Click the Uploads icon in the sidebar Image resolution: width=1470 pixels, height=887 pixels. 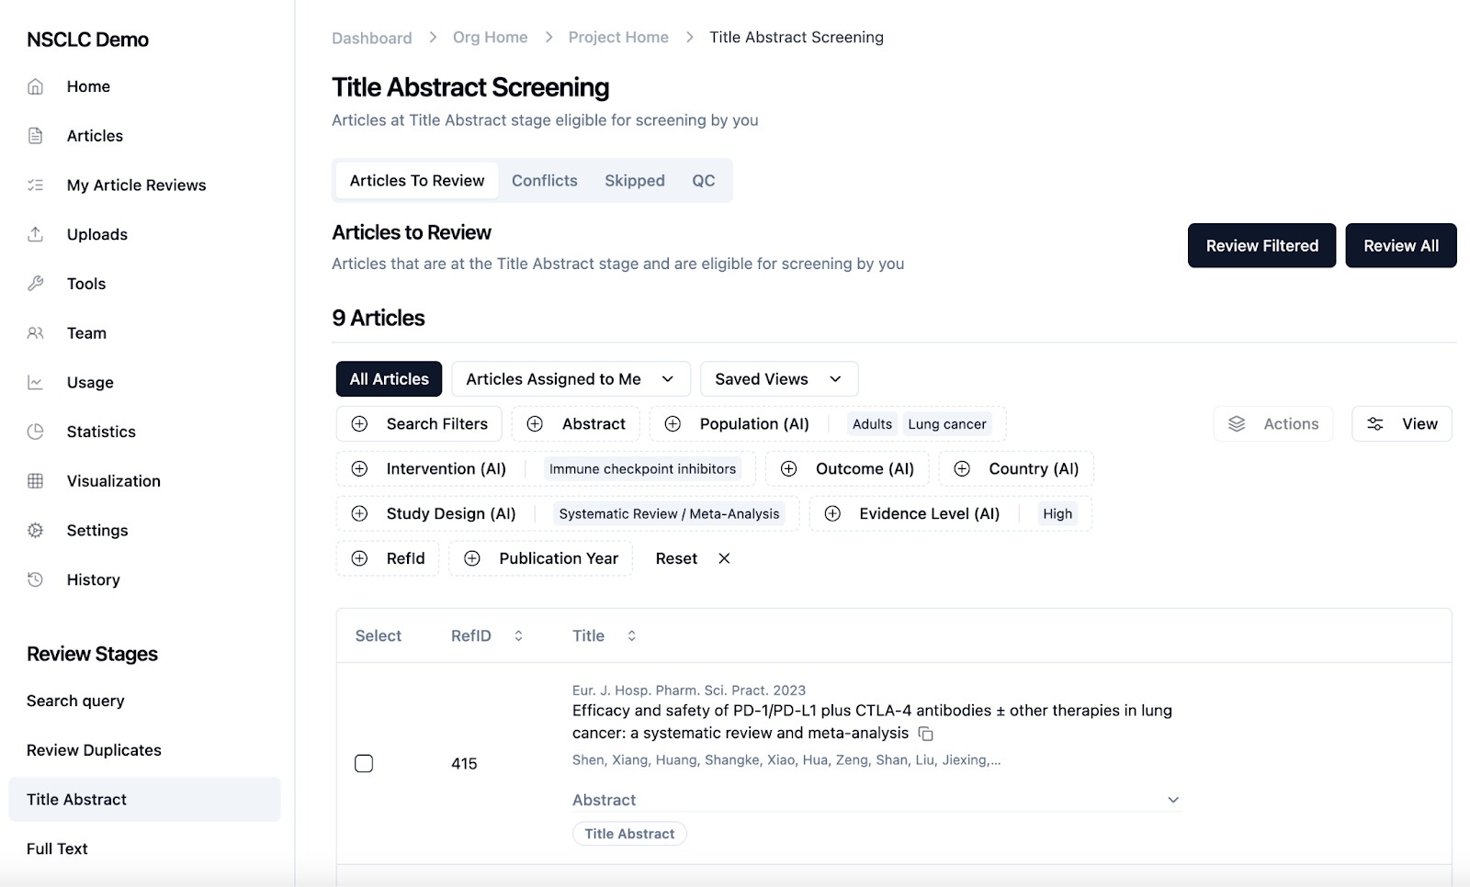tap(36, 234)
